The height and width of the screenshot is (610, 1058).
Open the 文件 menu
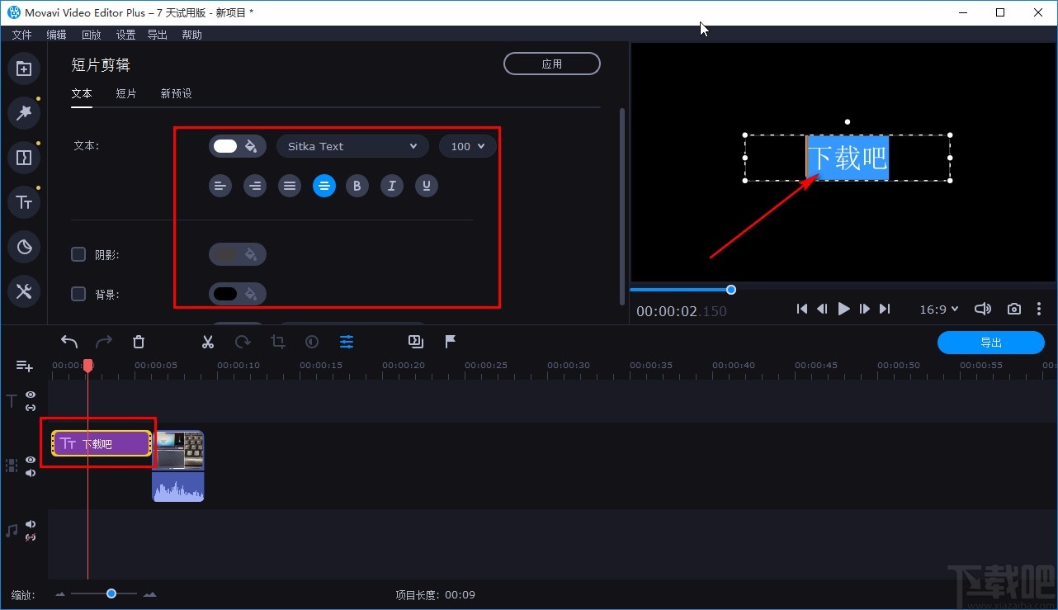tap(22, 35)
